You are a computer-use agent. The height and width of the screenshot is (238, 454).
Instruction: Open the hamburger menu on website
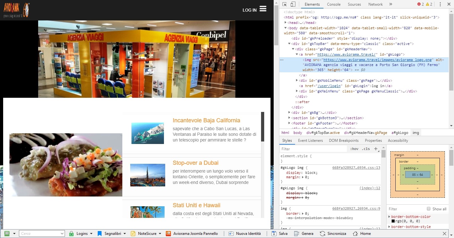pyautogui.click(x=263, y=9)
